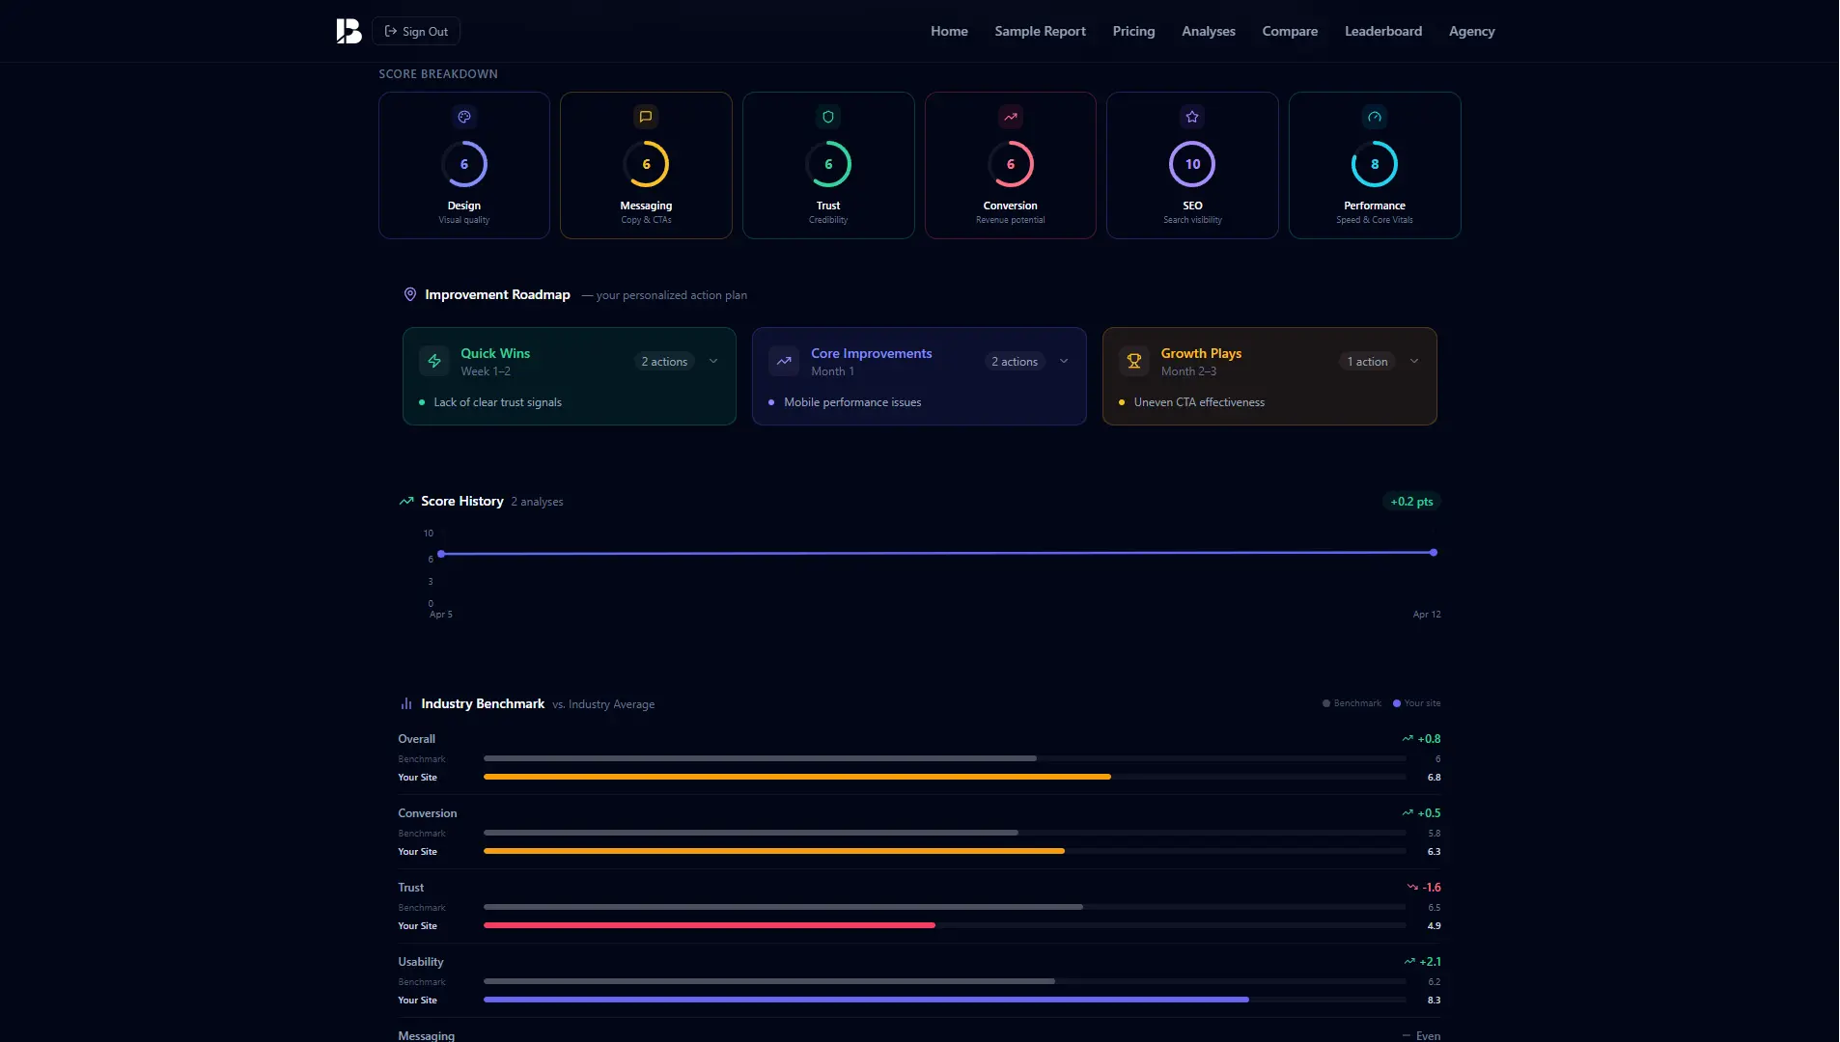This screenshot has height=1042, width=1840.
Task: Click the 'Mobile performance issues' item
Action: (x=852, y=402)
